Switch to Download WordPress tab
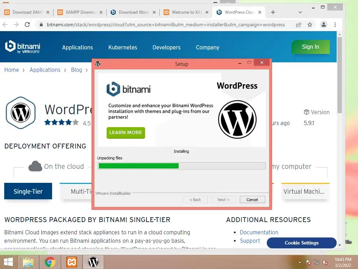This screenshot has height=269, width=358. tap(133, 12)
